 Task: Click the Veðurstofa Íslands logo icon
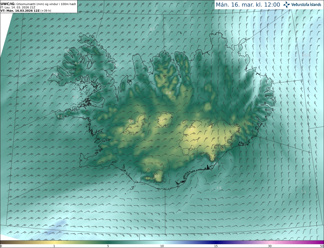point(287,5)
